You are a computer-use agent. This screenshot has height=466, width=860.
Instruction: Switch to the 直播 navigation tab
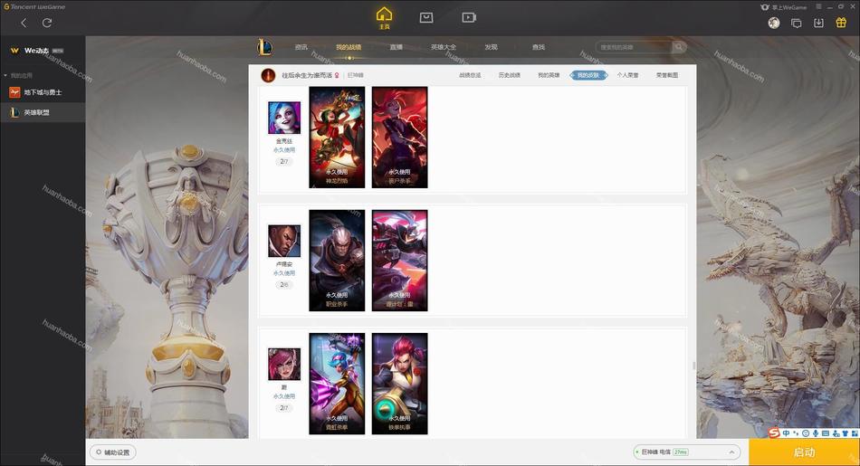(396, 47)
